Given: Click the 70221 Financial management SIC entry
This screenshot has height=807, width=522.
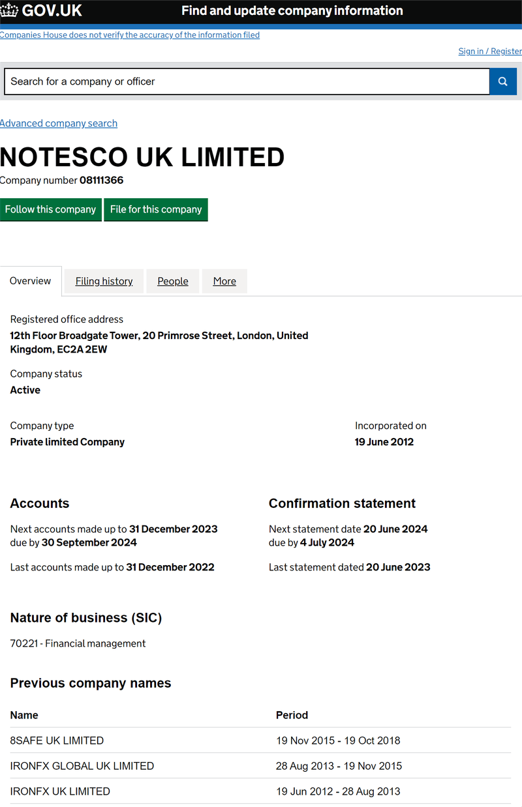Looking at the screenshot, I should 78,643.
